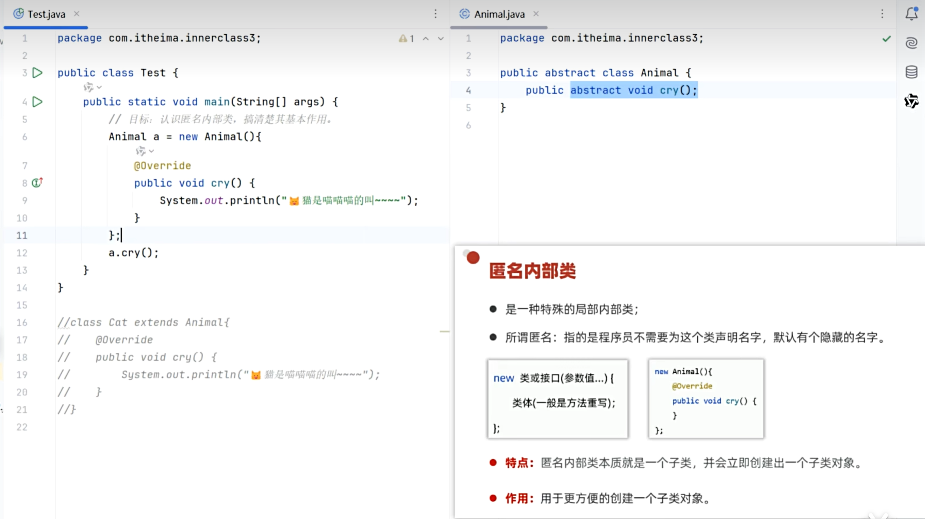925x519 pixels.
Task: Click the black plugin icon below Database
Action: [x=911, y=101]
